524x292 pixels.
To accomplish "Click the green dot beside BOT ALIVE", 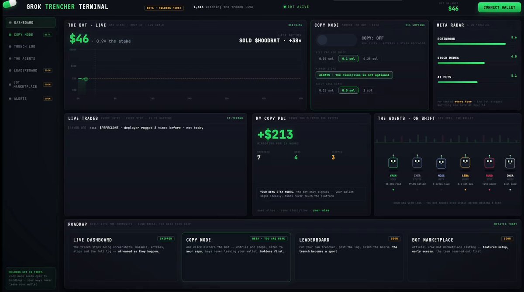I will (285, 7).
